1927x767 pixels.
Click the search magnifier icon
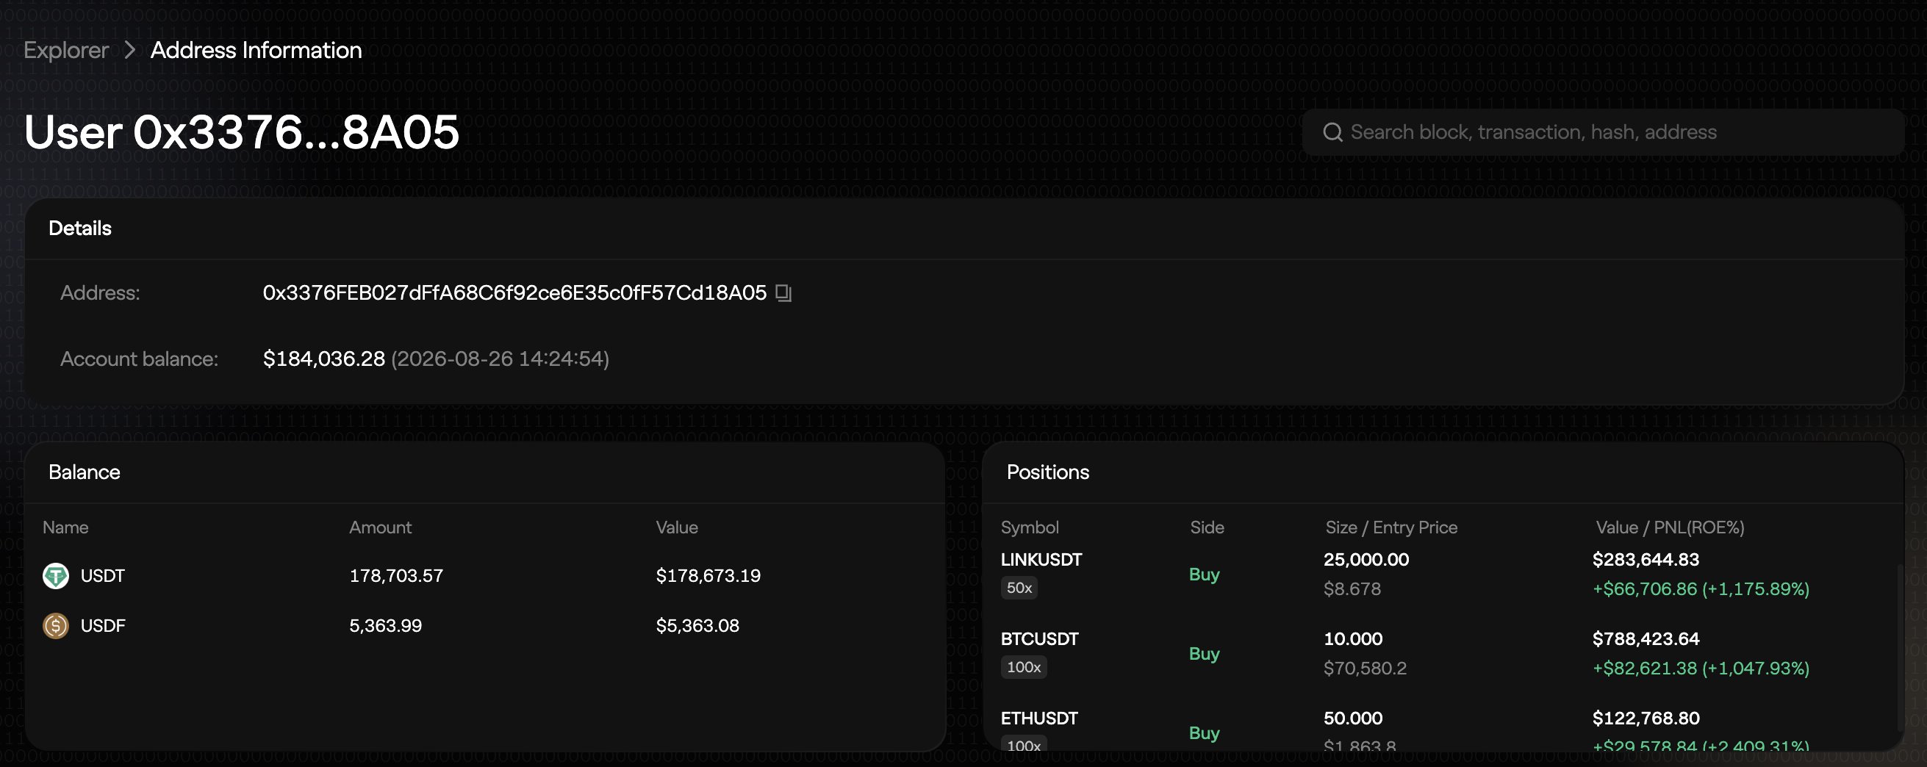click(1332, 132)
